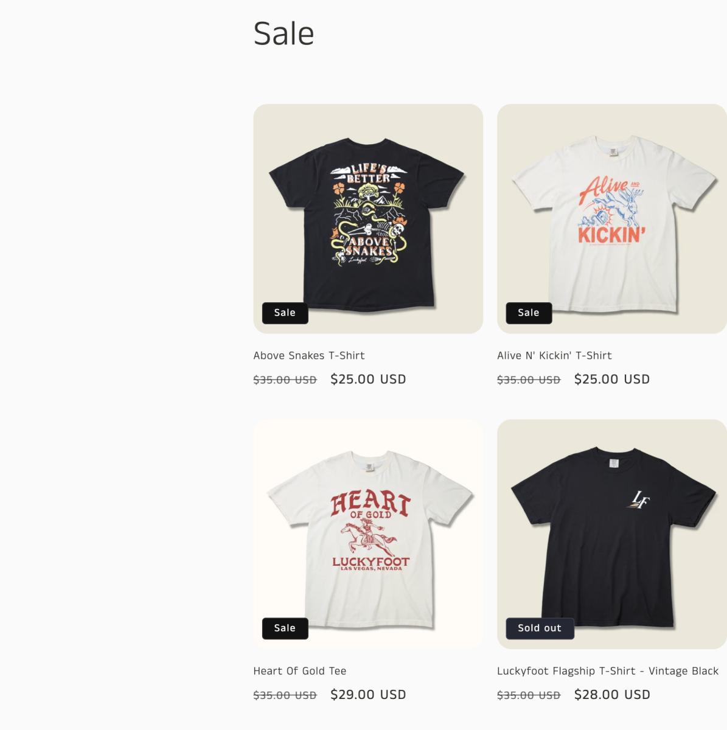
Task: Click the crossed-out $35.00 price for Above Snakes
Action: 285,380
